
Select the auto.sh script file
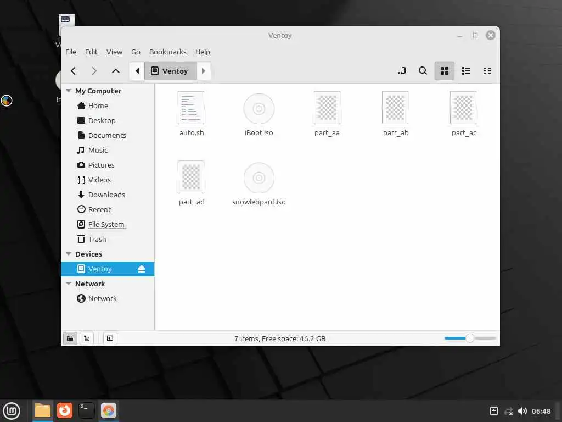pos(191,114)
